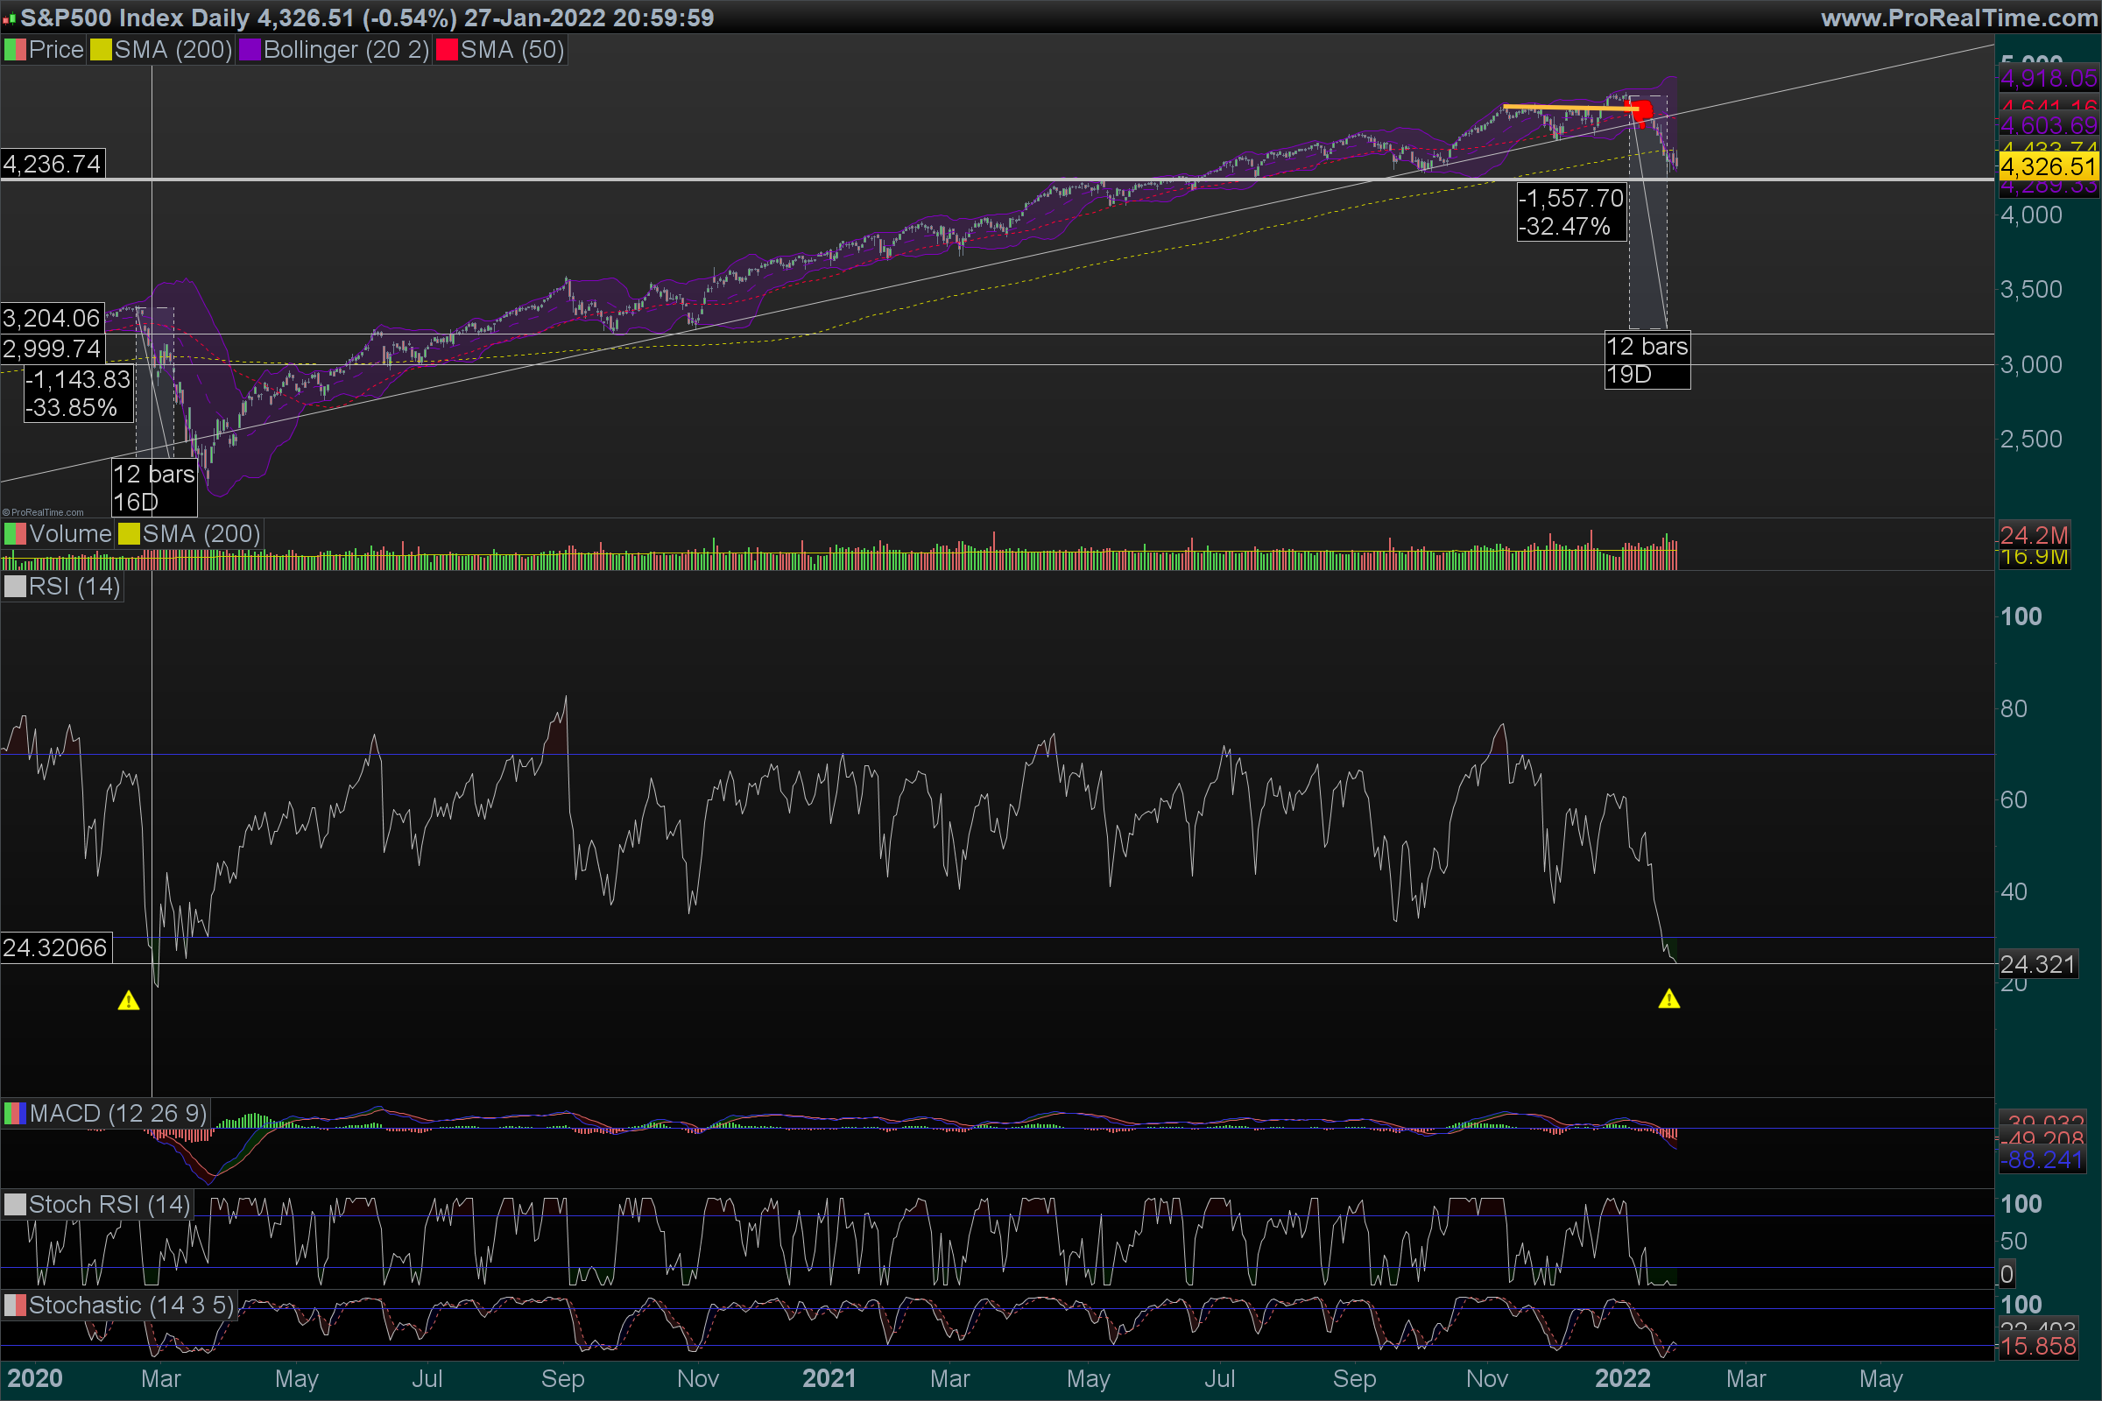Click the left yellow warning triangle in RSI panel
The width and height of the screenshot is (2102, 1401).
[x=129, y=1001]
